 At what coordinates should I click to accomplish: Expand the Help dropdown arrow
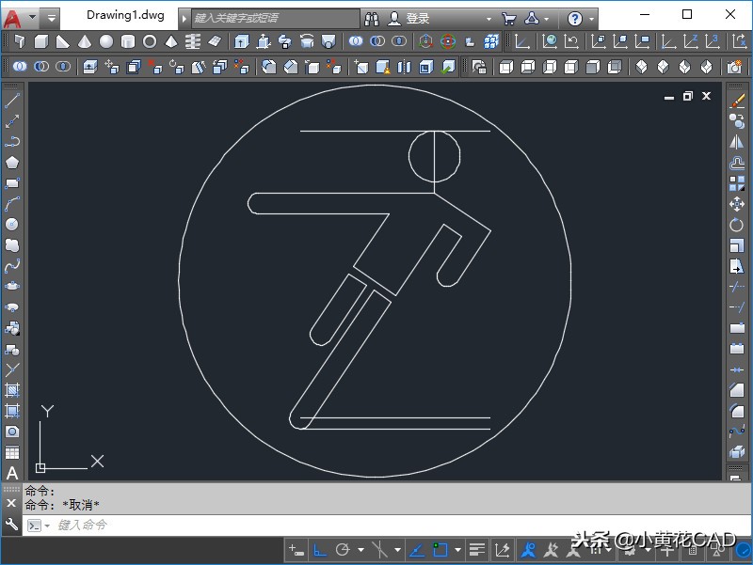click(x=592, y=19)
